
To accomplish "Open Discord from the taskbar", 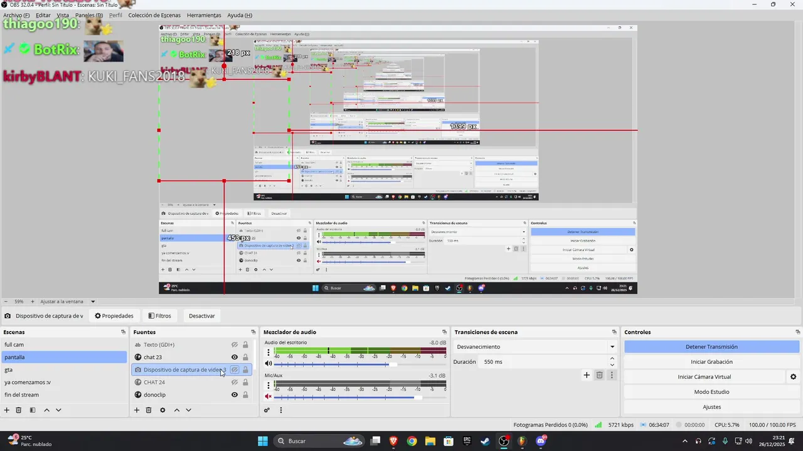I will point(541,441).
